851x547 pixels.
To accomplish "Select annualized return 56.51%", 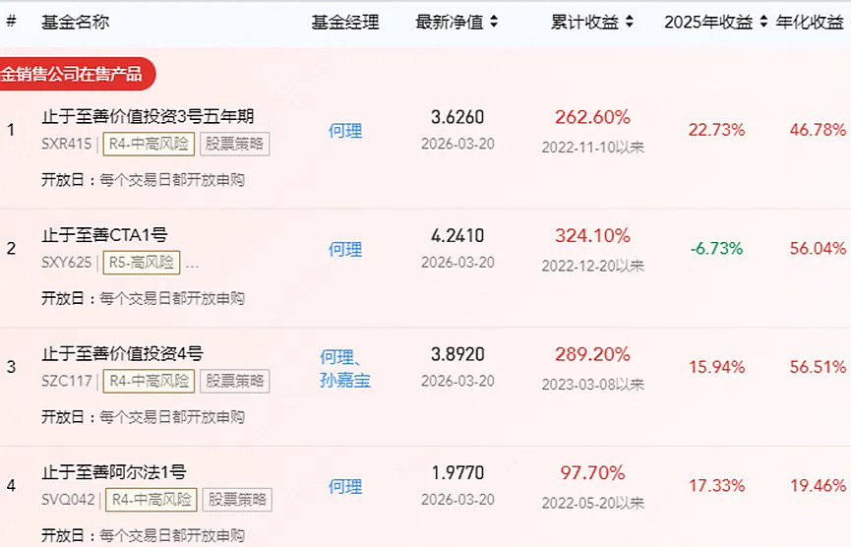I will 818,367.
